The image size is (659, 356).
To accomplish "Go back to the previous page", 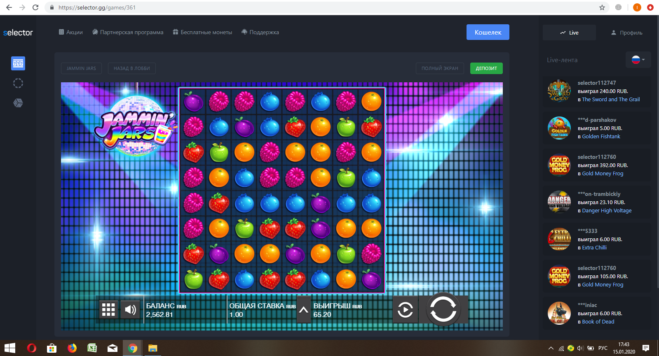I will (x=9, y=7).
